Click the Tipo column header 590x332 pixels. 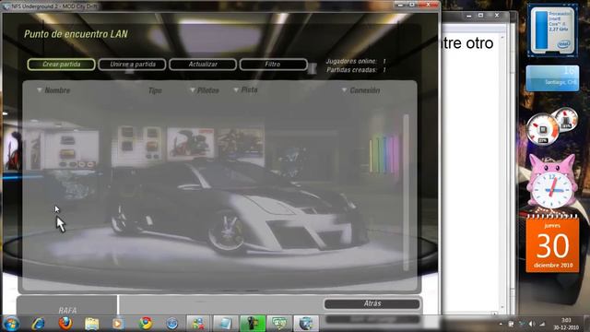pos(155,90)
